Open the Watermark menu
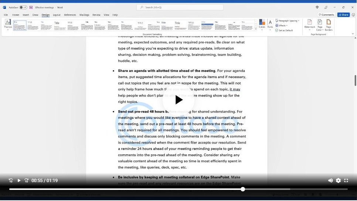This screenshot has width=357, height=201. pos(309,25)
